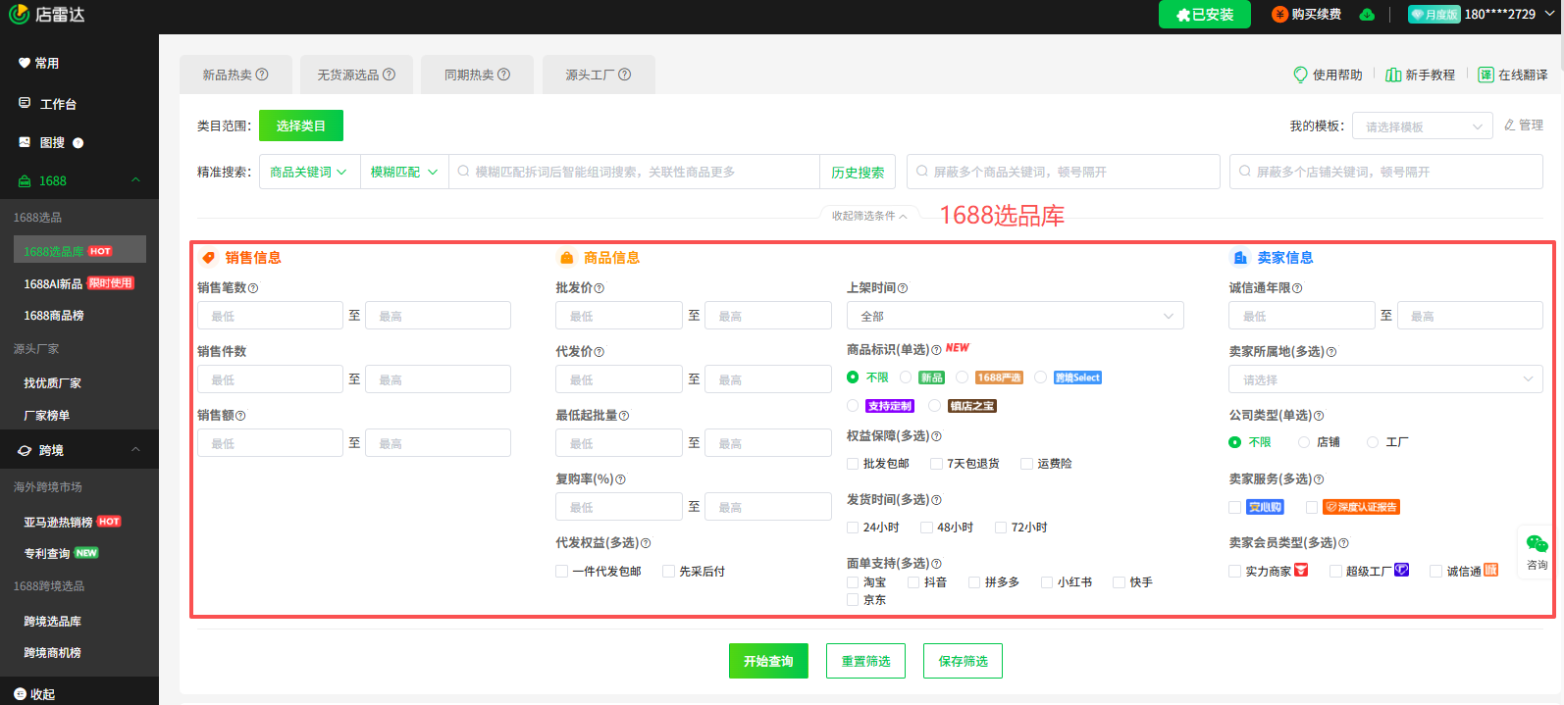Image resolution: width=1564 pixels, height=705 pixels.
Task: Click the 管理 edit template icon
Action: point(1510,126)
